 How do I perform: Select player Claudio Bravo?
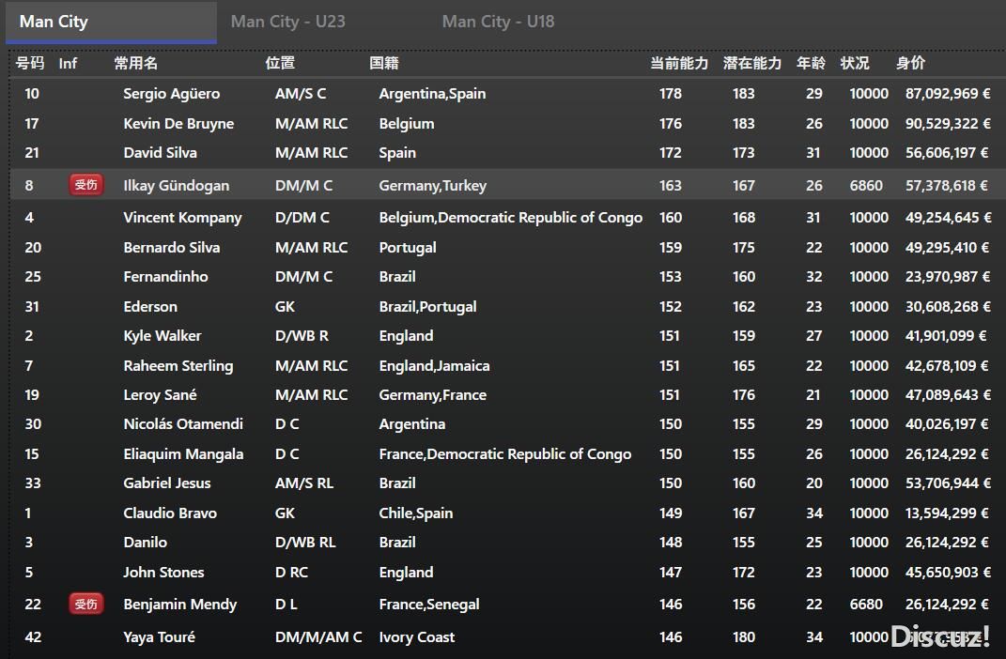tap(170, 513)
